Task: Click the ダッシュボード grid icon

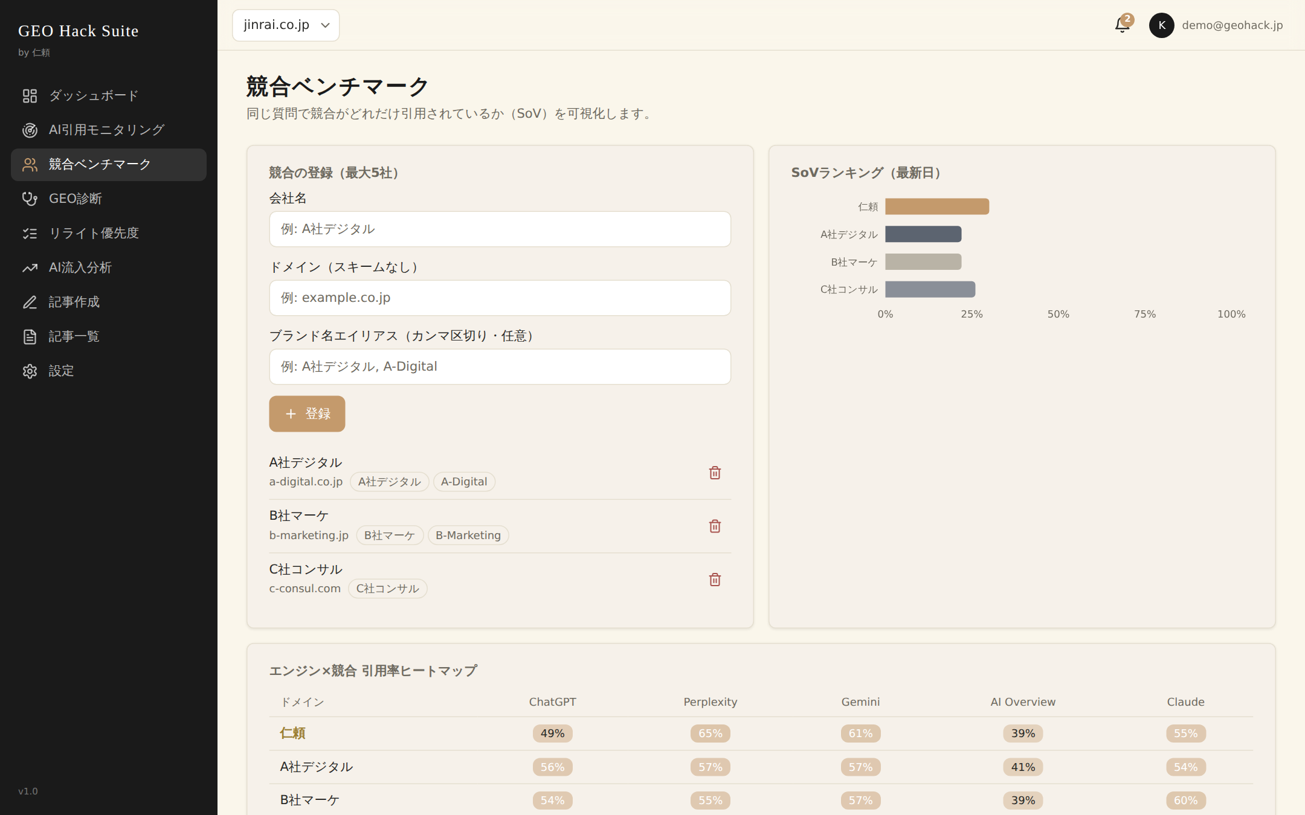Action: coord(30,96)
